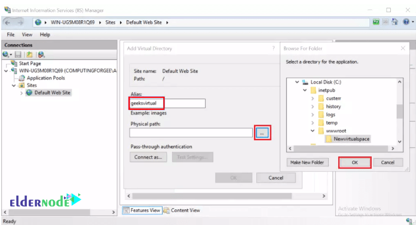Click the globe icon in address bar

38,22
